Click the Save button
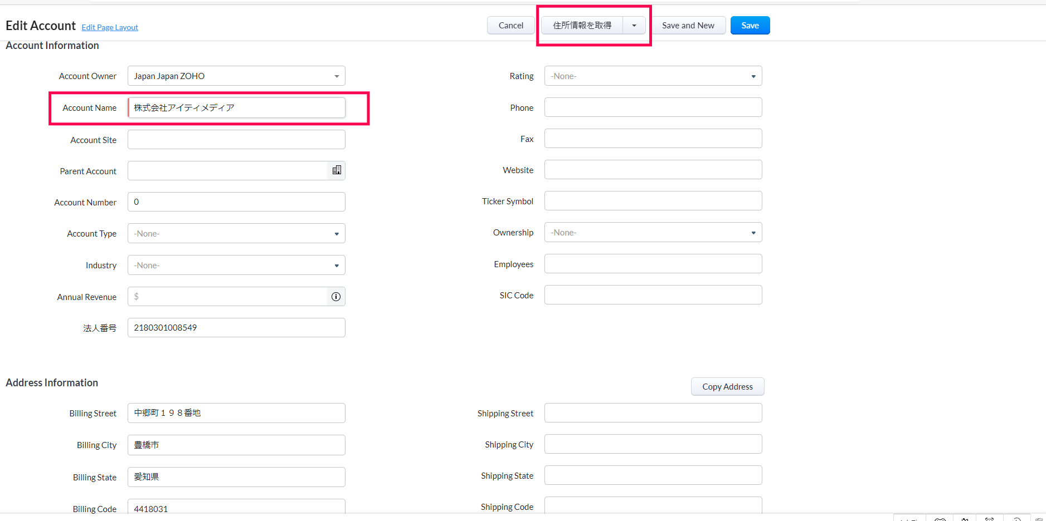Viewport: 1046px width, 521px height. click(750, 26)
